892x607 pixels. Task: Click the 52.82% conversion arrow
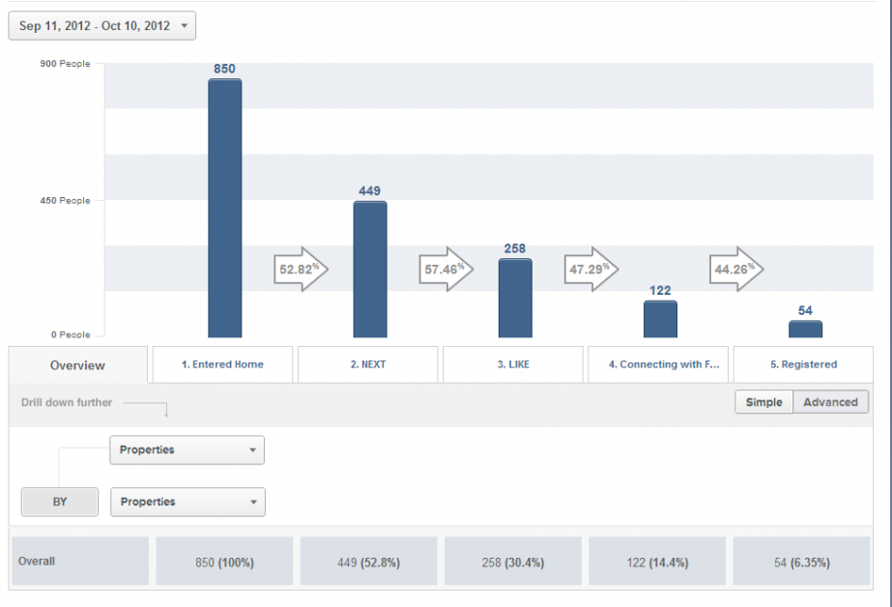pos(301,270)
